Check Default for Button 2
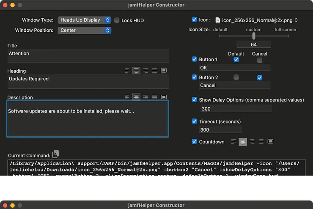313x209 pixels. pos(236,77)
